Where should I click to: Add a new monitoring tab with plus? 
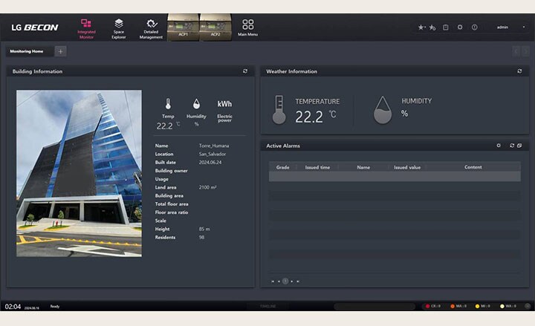pyautogui.click(x=60, y=51)
